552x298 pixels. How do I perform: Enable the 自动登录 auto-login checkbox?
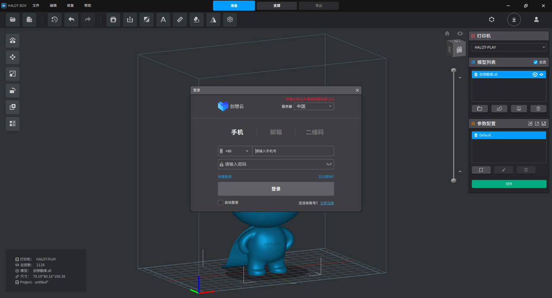(x=220, y=203)
